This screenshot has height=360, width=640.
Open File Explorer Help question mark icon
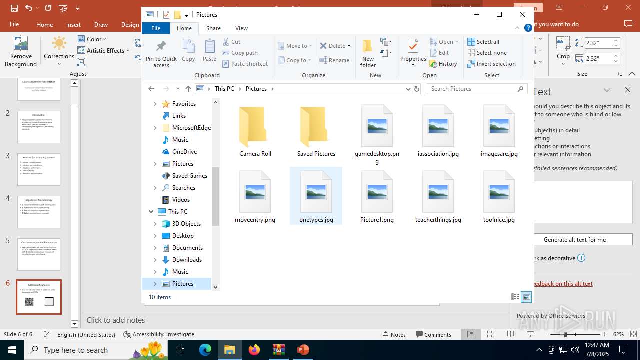point(528,28)
